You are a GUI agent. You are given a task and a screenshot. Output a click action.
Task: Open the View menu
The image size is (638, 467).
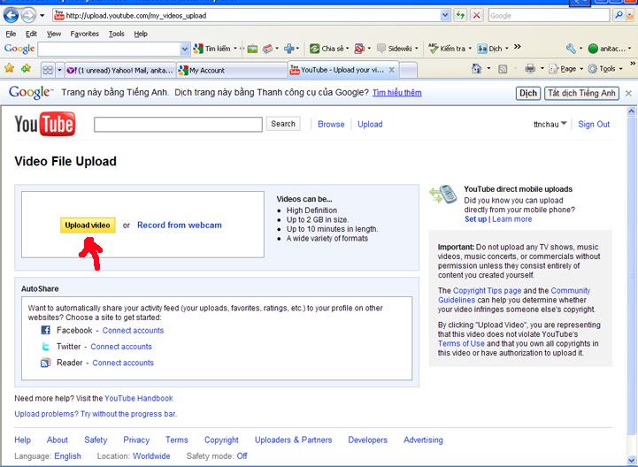pyautogui.click(x=54, y=34)
